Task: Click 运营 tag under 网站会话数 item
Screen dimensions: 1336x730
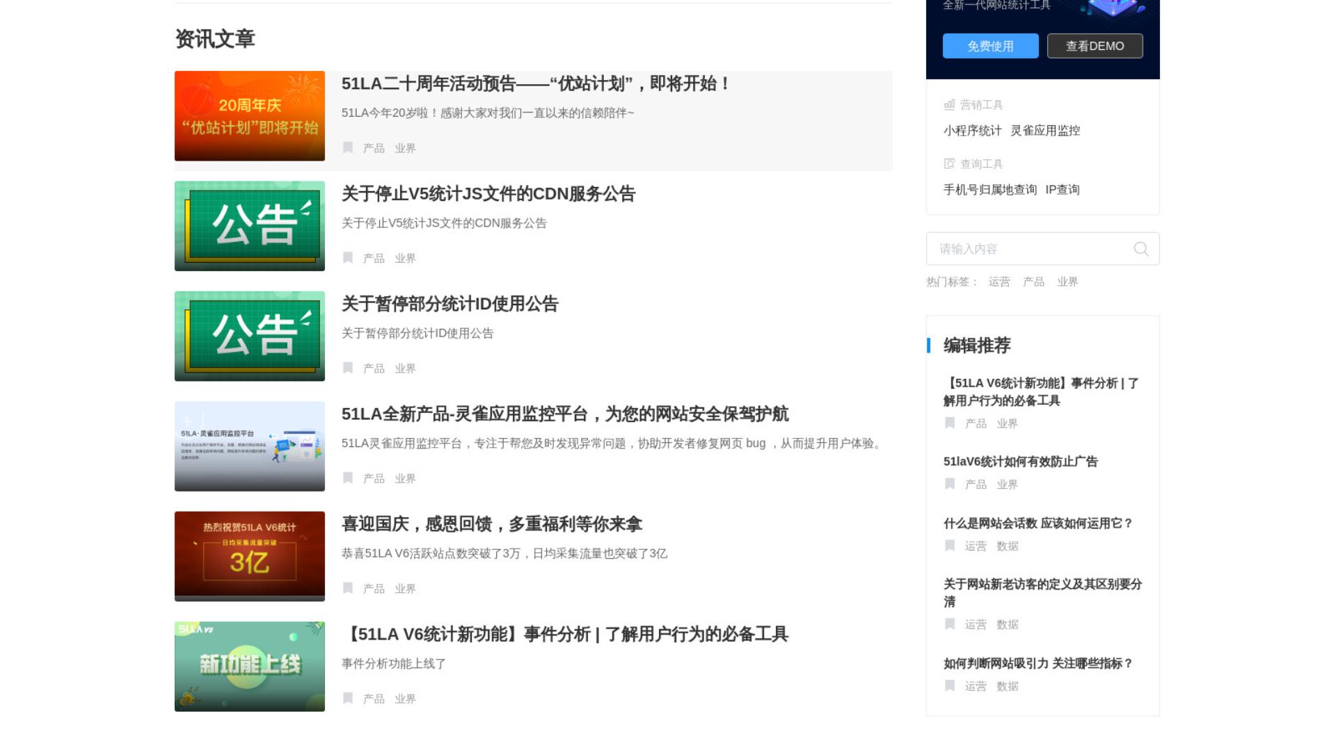Action: [x=976, y=546]
